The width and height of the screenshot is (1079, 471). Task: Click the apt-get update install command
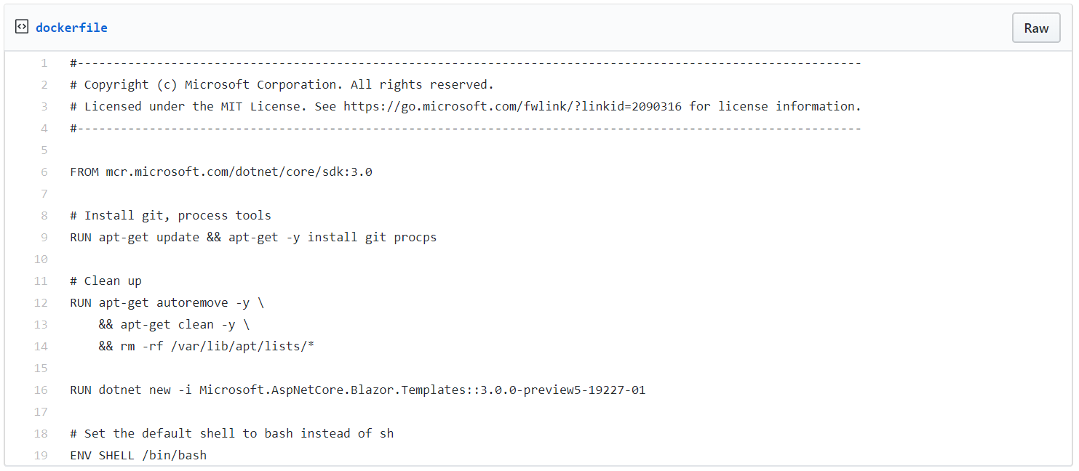point(253,237)
